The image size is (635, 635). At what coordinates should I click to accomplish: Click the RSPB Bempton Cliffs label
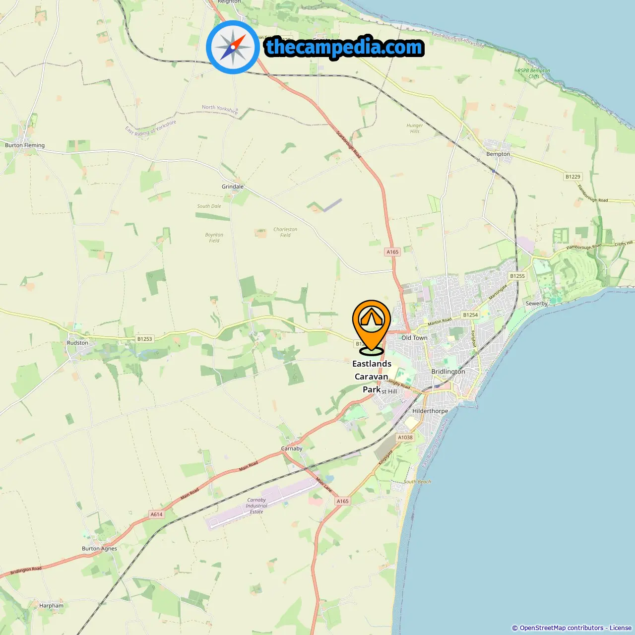(534, 73)
